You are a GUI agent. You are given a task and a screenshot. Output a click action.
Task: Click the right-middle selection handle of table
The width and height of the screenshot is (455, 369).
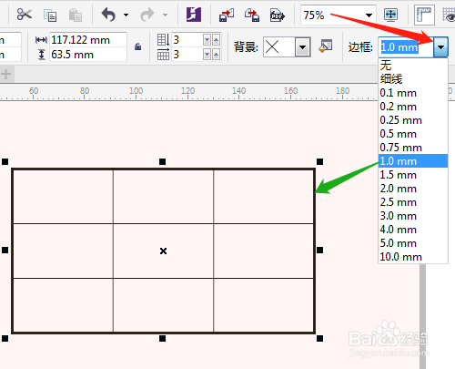click(x=319, y=250)
